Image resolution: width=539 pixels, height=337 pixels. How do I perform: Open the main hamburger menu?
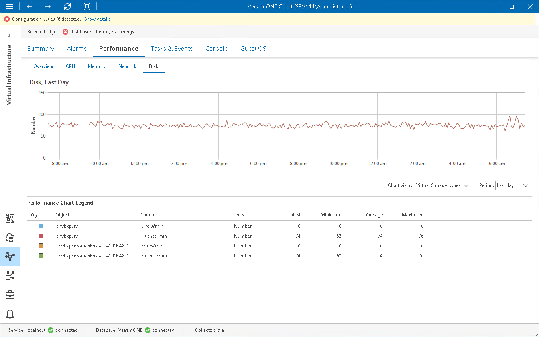click(10, 6)
